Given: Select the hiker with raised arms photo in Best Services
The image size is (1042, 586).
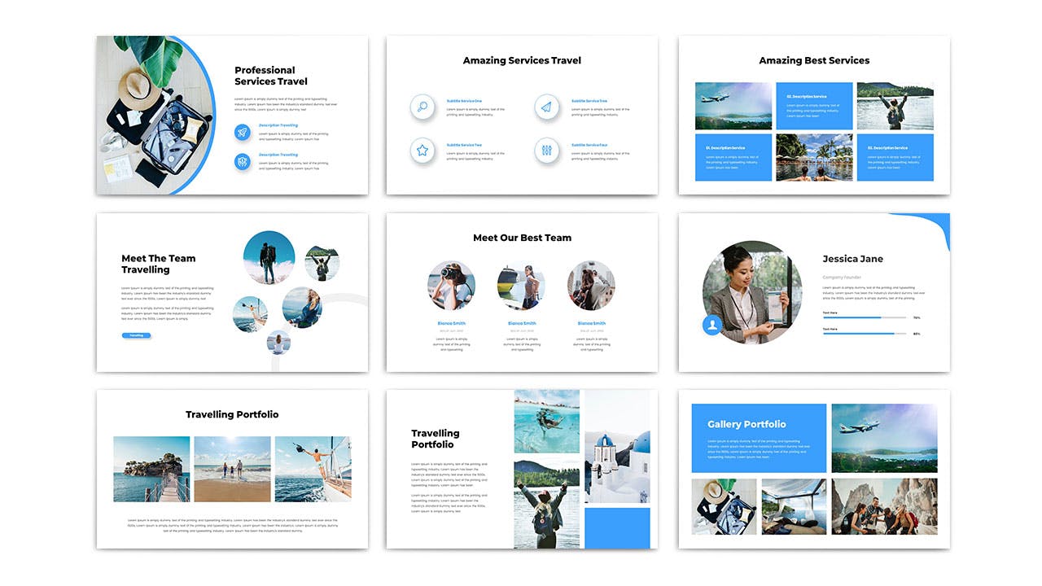Looking at the screenshot, I should (895, 106).
